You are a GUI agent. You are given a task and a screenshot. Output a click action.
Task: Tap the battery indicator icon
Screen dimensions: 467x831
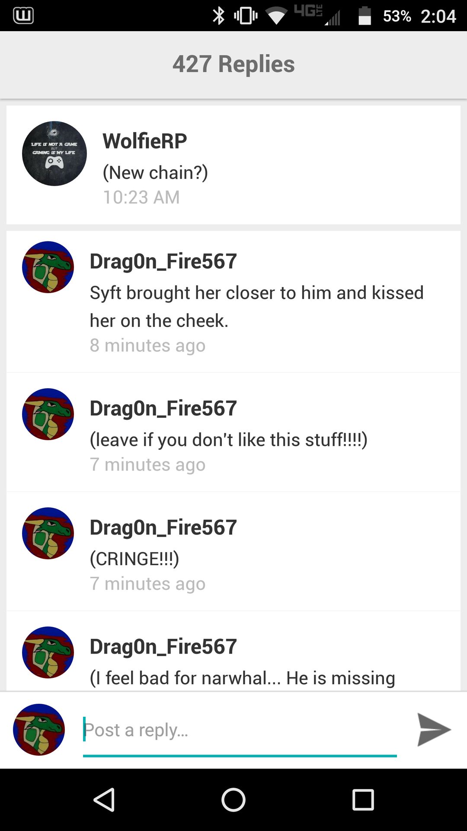point(365,16)
